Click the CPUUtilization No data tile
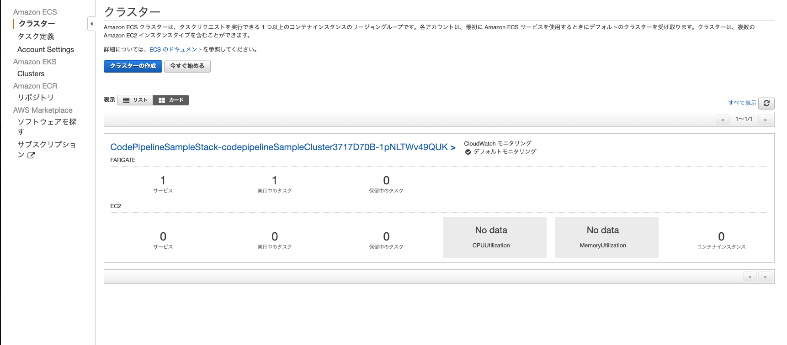The height and width of the screenshot is (345, 787). [495, 238]
